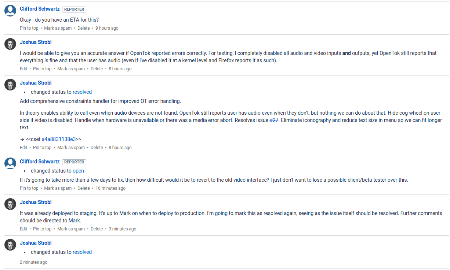Click Joshua Strobl avatar on staging deploy comment
Screen dimensions: 450x270
[10, 204]
